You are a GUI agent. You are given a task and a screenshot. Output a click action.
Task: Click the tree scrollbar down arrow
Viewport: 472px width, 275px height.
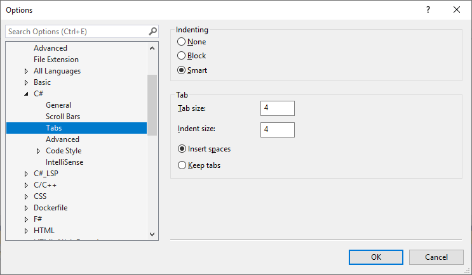(x=152, y=234)
